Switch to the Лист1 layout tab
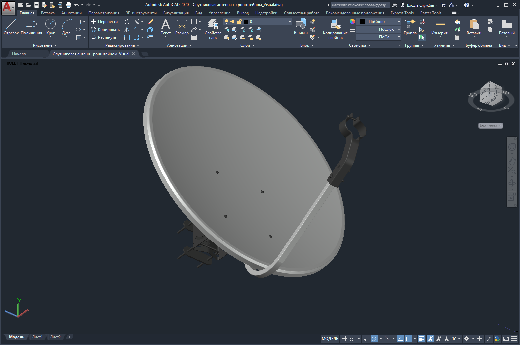 click(37, 337)
